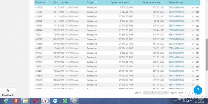This screenshot has width=208, height=104.
Task: Open details list icon for request 403948
Action: click(x=197, y=30)
